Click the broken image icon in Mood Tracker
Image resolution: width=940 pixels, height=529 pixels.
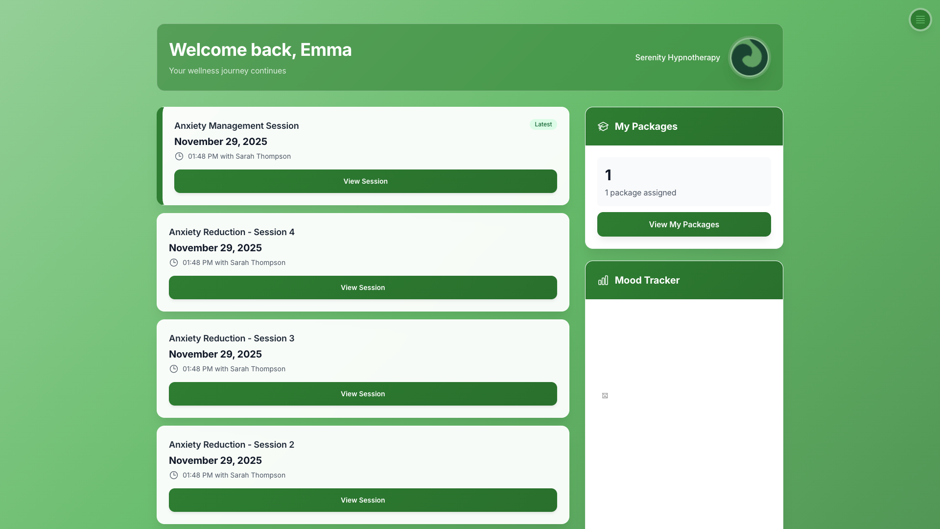605,395
